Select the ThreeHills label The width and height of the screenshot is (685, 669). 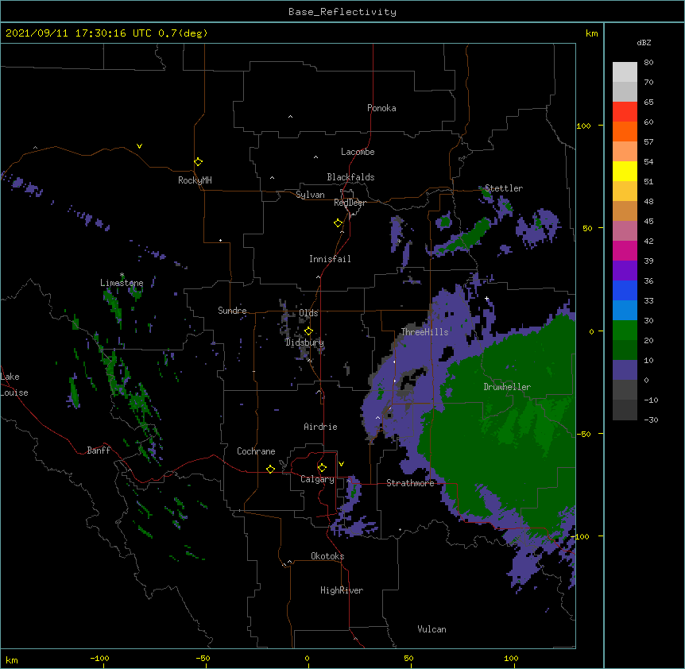(x=424, y=332)
